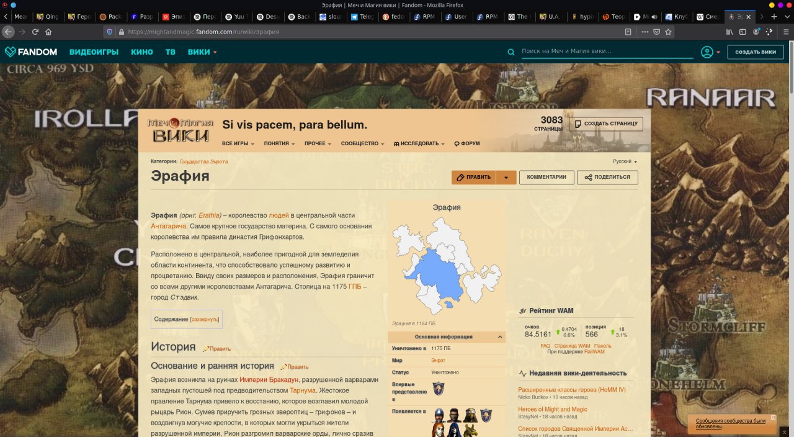Reload the page with the refresh icon

coord(35,31)
